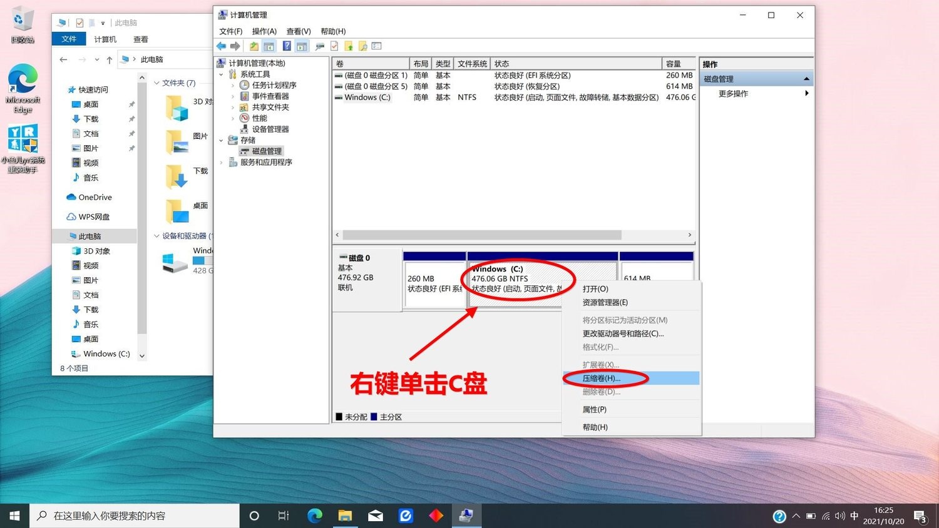Open Microsoft Edge from the taskbar
The width and height of the screenshot is (939, 528).
pyautogui.click(x=314, y=515)
